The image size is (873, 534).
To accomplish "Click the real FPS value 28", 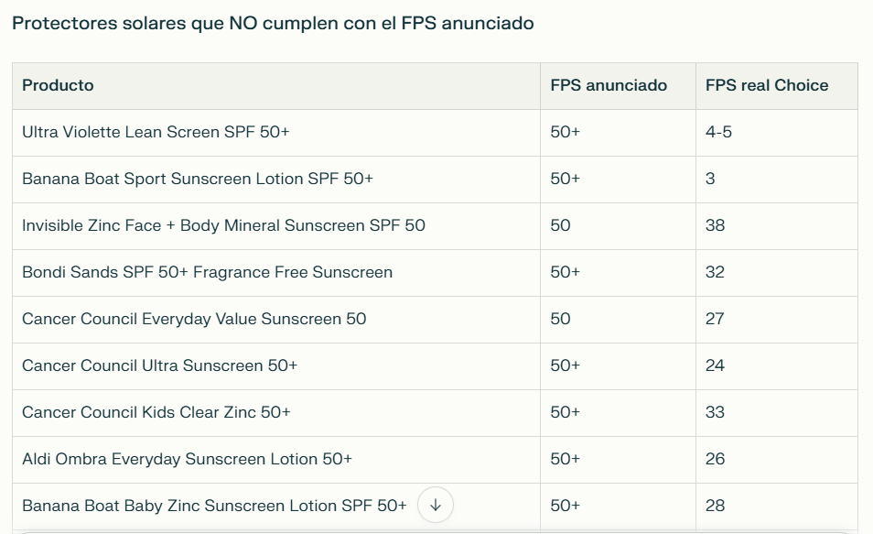I will click(x=715, y=506).
